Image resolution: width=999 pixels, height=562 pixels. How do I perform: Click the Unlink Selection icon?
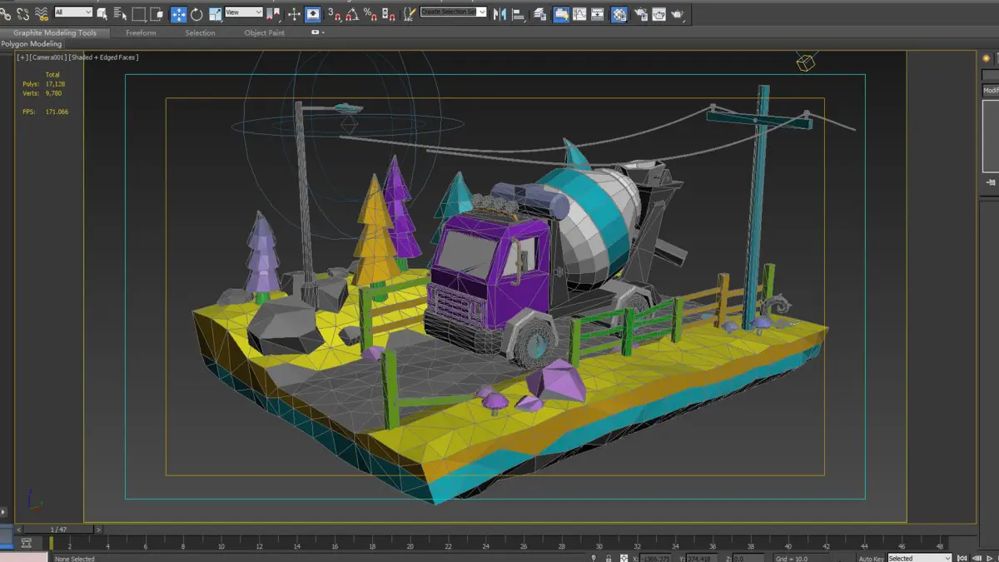[22, 14]
